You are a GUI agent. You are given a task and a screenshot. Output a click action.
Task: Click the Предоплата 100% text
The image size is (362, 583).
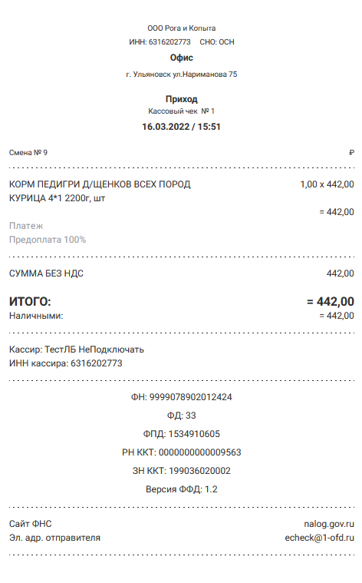tap(48, 240)
